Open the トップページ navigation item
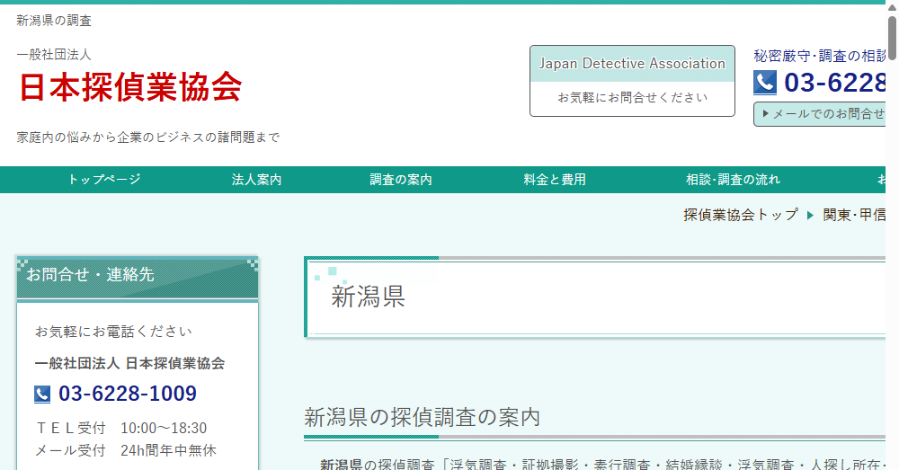 [x=104, y=180]
